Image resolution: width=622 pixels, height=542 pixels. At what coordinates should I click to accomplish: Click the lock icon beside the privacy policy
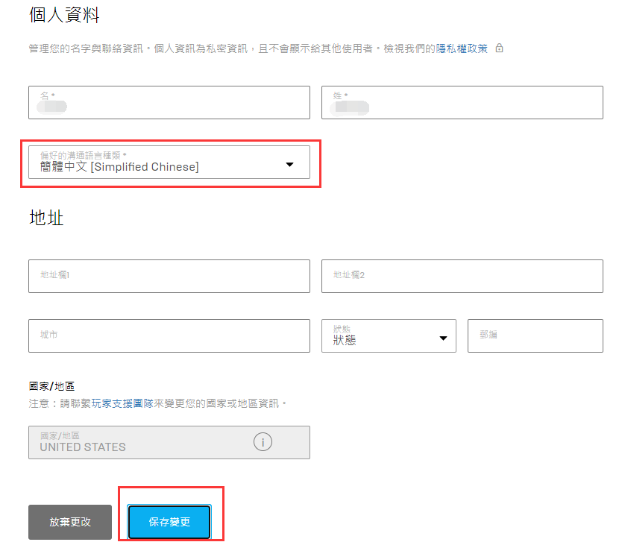(x=500, y=48)
